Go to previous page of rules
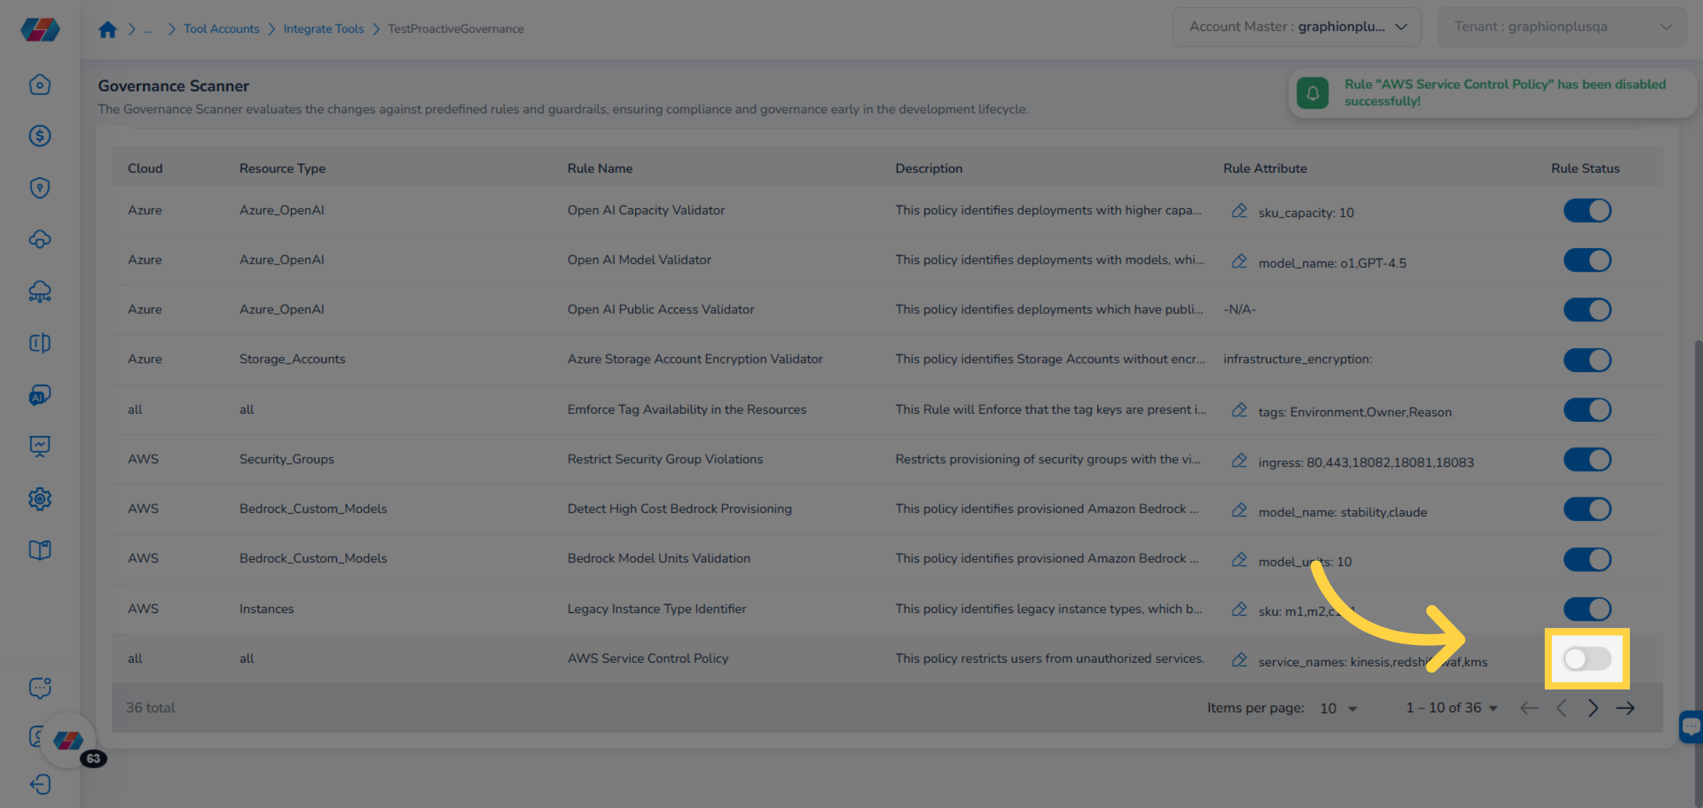The width and height of the screenshot is (1703, 808). (1561, 708)
